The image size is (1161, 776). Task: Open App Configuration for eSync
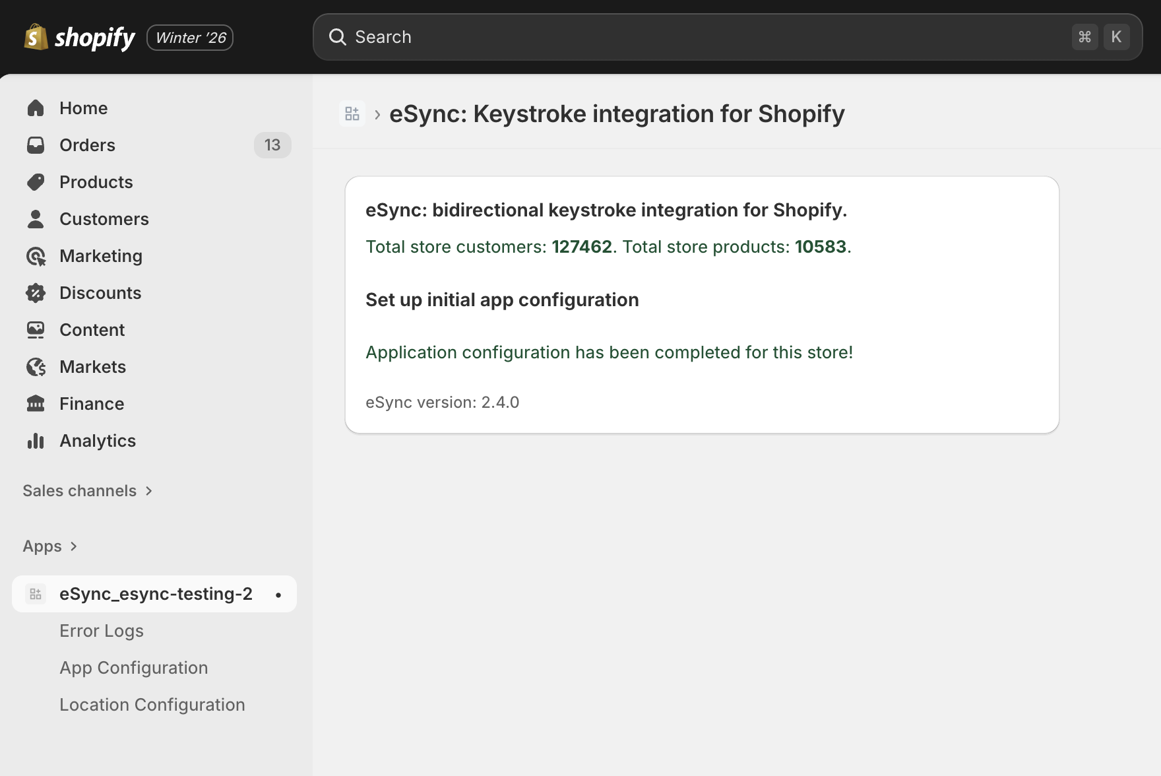click(x=133, y=667)
